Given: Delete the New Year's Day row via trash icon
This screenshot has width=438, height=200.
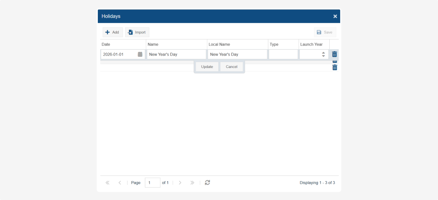Looking at the screenshot, I should pyautogui.click(x=334, y=54).
